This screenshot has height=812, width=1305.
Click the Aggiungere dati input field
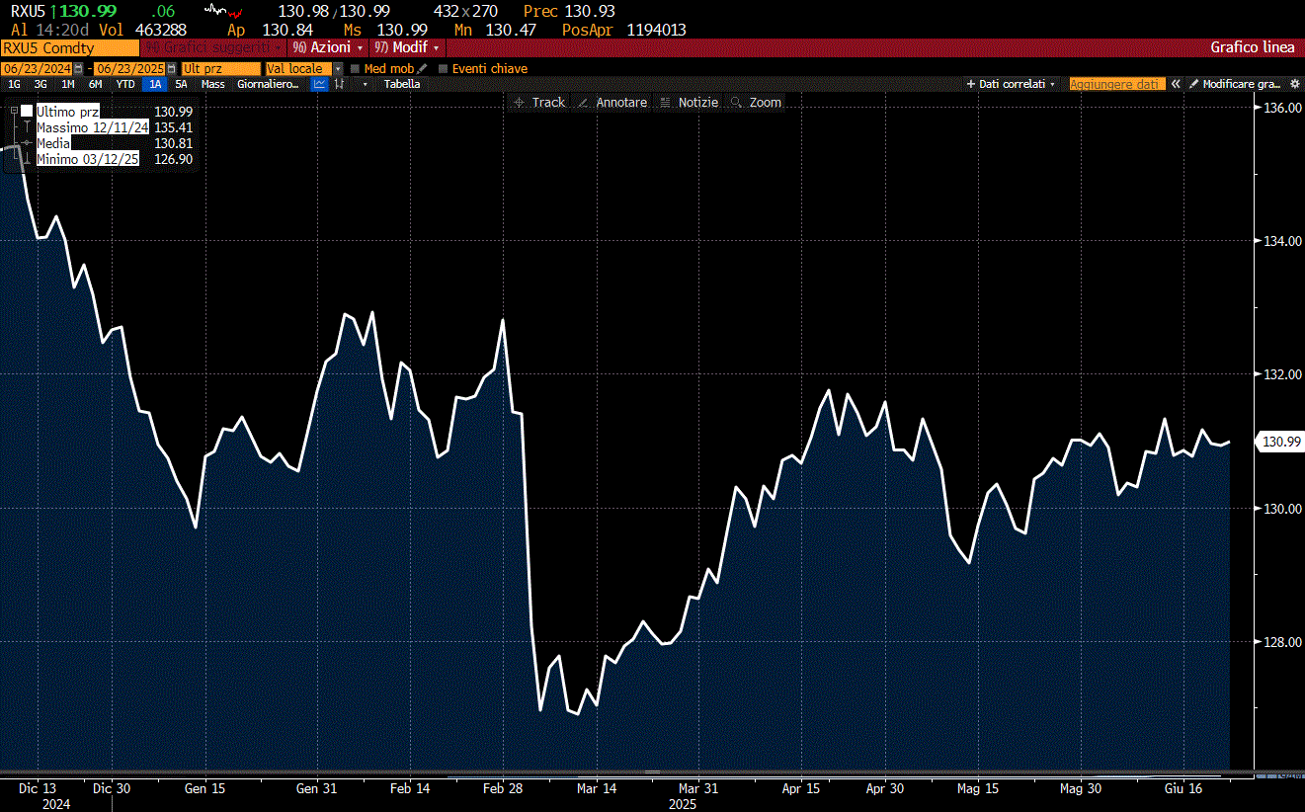point(1117,84)
